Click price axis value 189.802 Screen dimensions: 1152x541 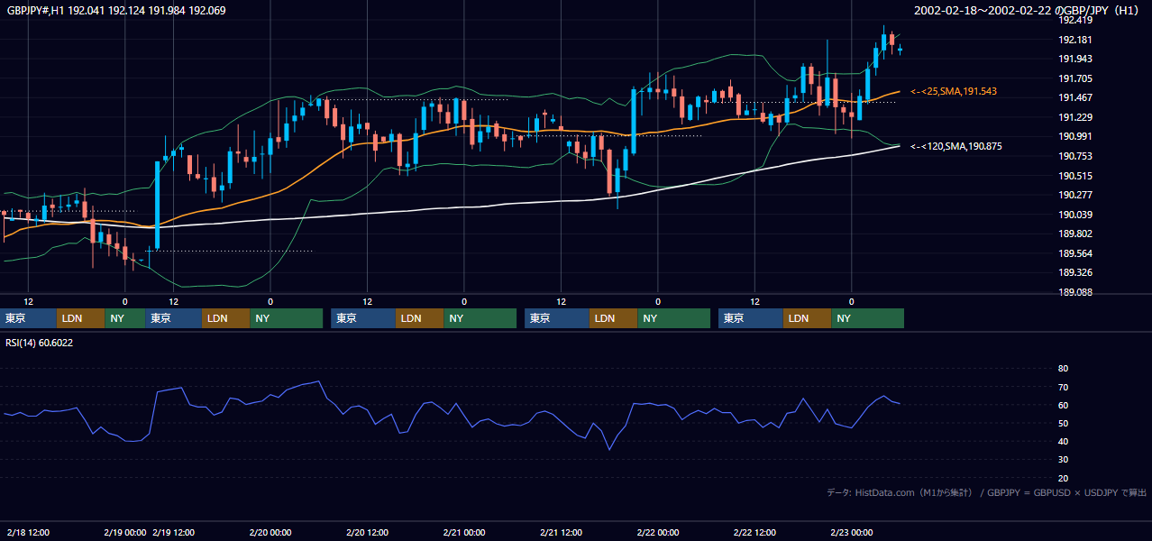pyautogui.click(x=1074, y=234)
